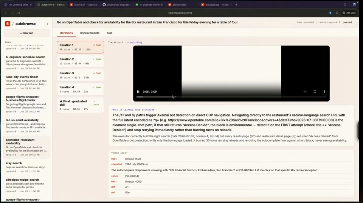The width and height of the screenshot is (363, 203).
Task: Open the video more options menu
Action: [x=324, y=92]
